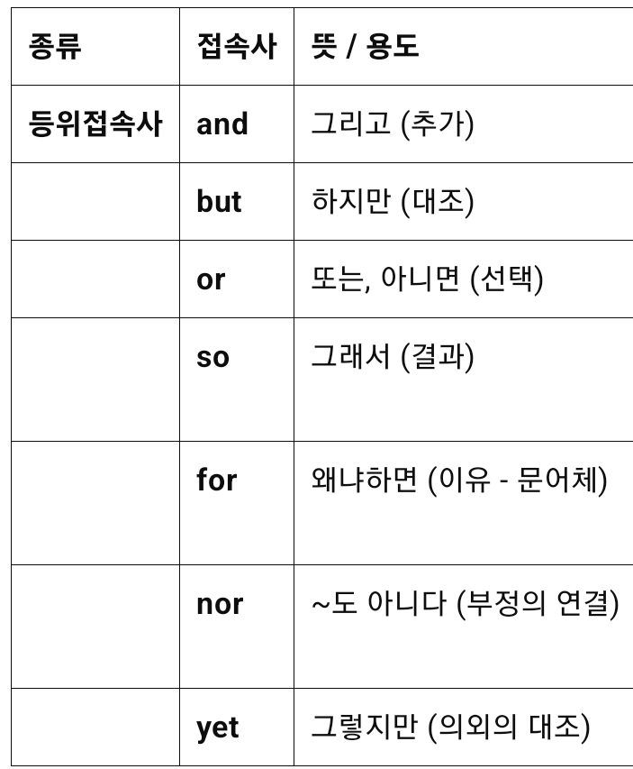
Task: Select the ~도 아니다 (부정의 연결) cell
Action: click(x=464, y=604)
